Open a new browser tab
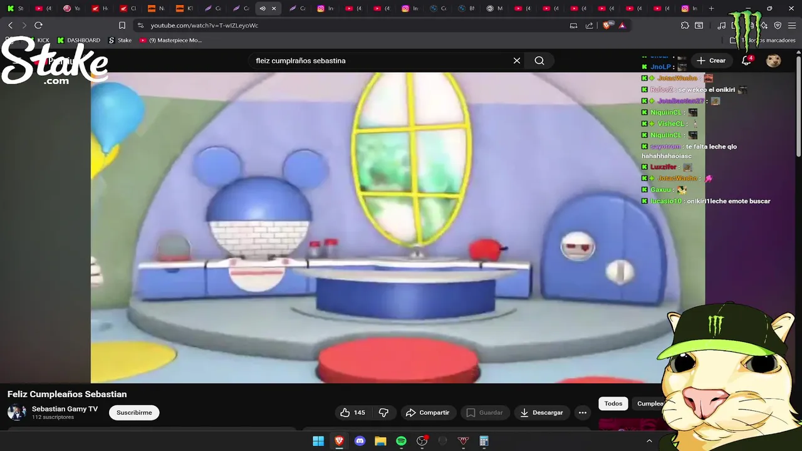Screen dimensions: 802x451 [x=711, y=9]
